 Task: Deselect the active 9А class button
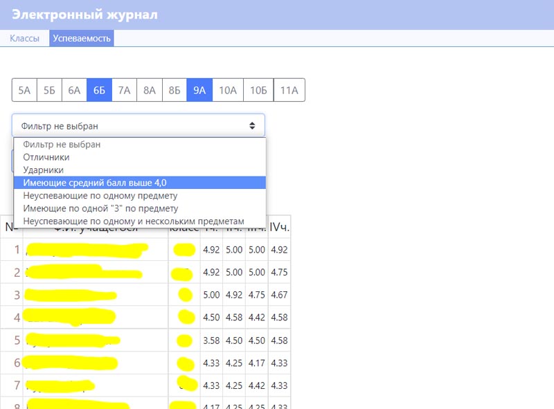[199, 90]
